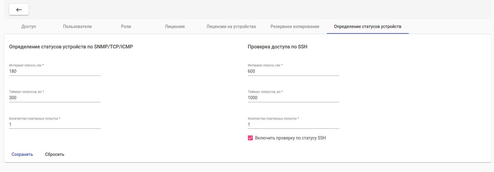Image resolution: width=494 pixels, height=172 pixels.
Task: Select the Лицензия tab
Action: click(x=175, y=26)
